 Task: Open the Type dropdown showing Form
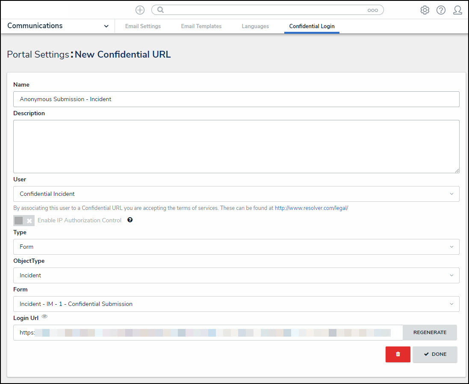click(236, 247)
